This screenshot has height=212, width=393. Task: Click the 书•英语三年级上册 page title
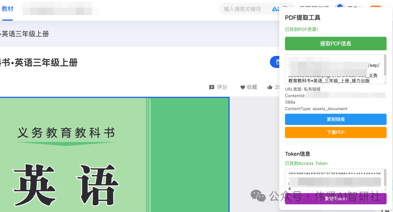pyautogui.click(x=39, y=62)
